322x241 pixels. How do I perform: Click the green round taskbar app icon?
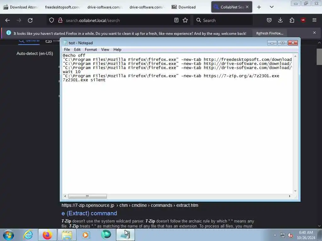(106, 235)
